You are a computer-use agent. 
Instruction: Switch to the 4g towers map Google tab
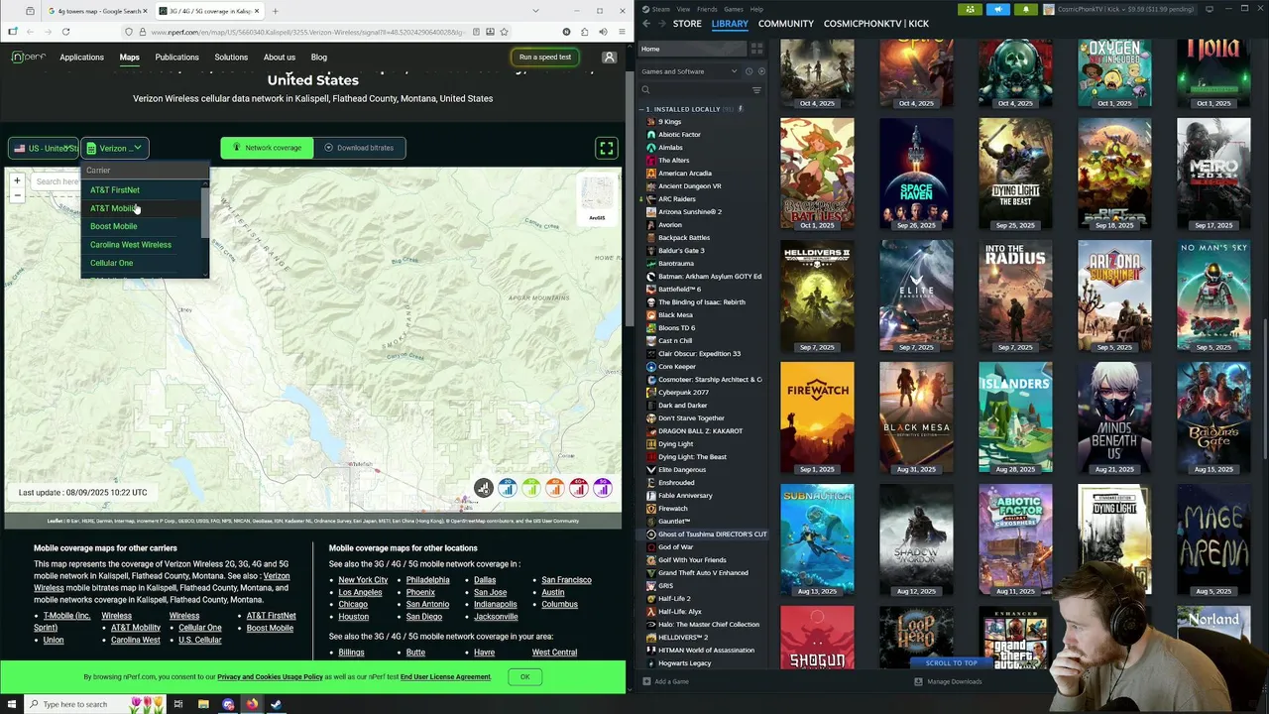[99, 11]
